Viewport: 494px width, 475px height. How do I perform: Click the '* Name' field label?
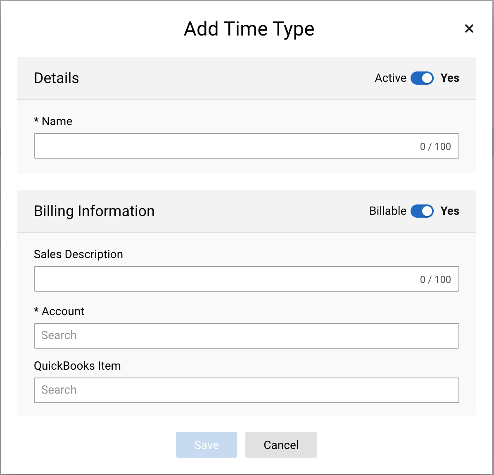click(53, 121)
